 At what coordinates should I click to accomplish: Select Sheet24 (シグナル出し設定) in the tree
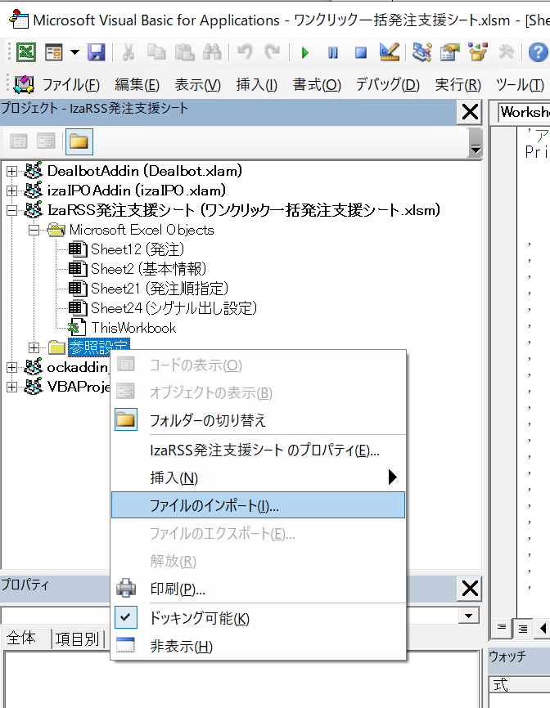174,308
